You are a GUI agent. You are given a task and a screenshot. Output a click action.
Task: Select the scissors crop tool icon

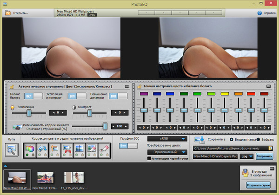click(x=67, y=149)
